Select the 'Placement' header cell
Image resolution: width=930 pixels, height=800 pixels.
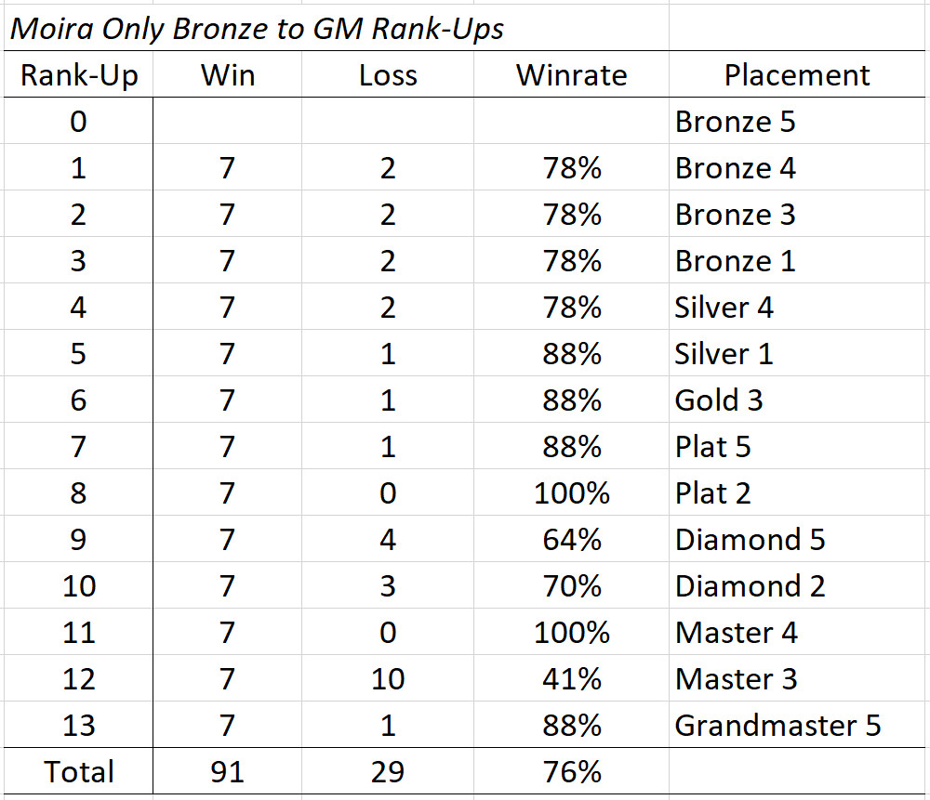(x=797, y=75)
